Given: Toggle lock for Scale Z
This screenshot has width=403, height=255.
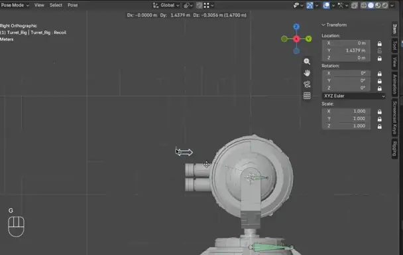Looking at the screenshot, I should (x=380, y=126).
